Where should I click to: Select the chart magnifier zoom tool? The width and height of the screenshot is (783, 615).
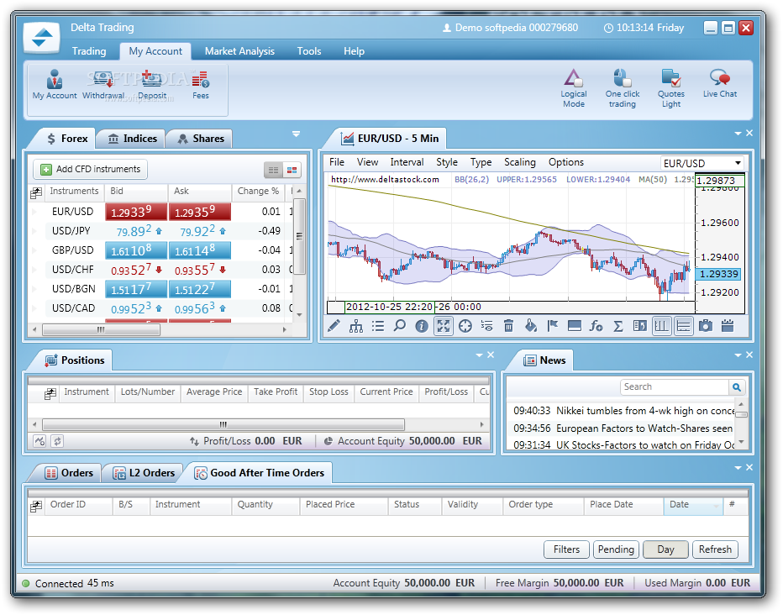400,326
